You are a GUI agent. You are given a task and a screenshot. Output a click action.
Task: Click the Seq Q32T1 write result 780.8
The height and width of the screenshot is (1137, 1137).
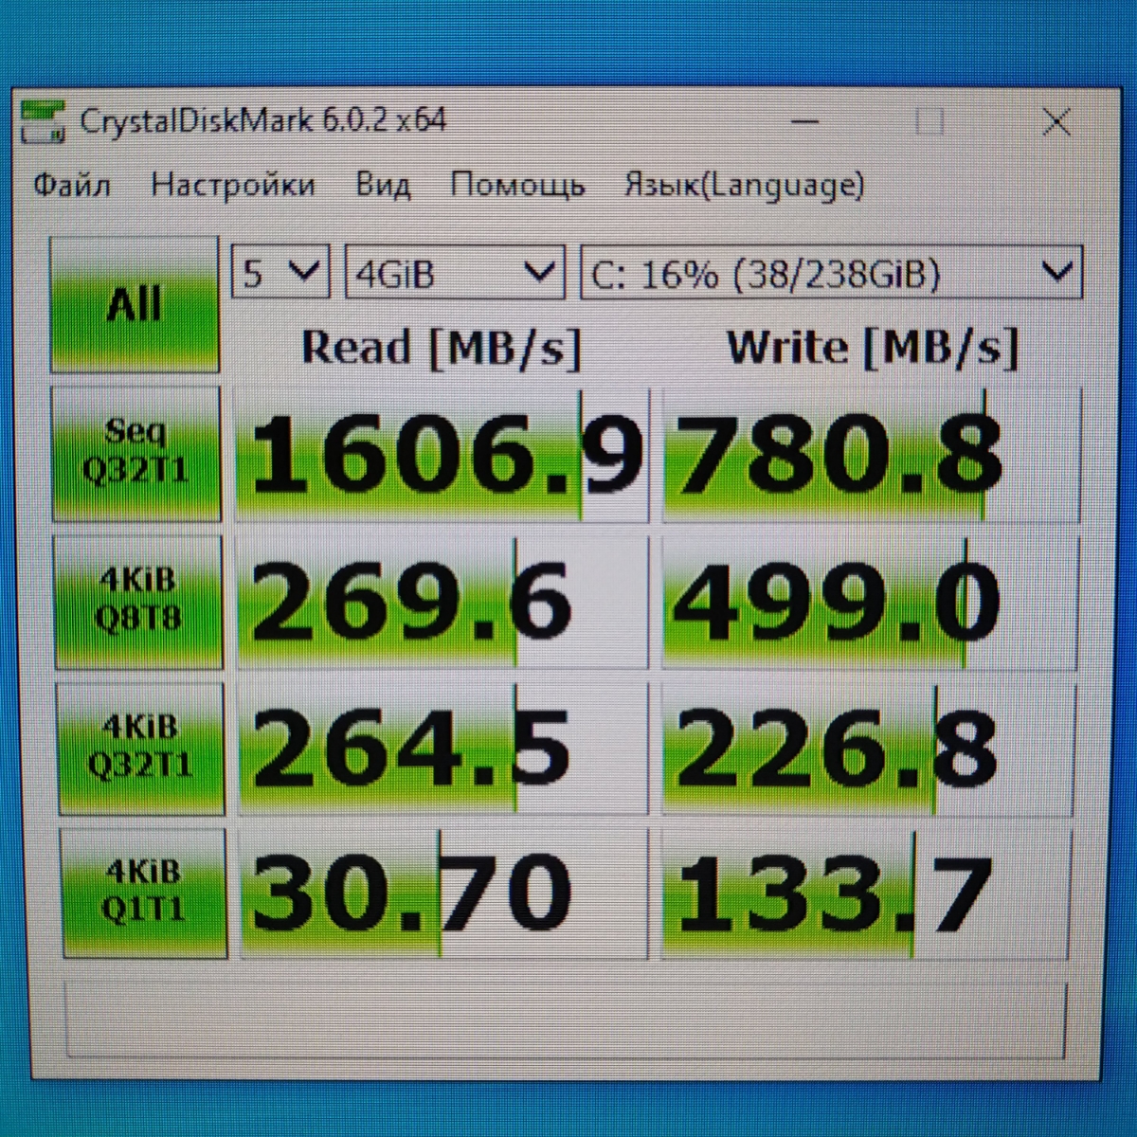point(868,455)
